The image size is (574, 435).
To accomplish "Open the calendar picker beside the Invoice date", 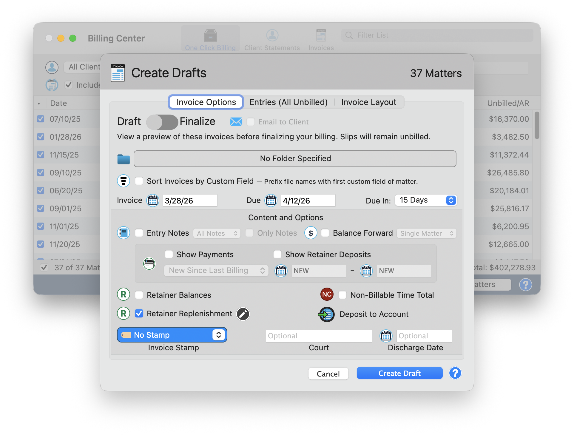I will [x=152, y=200].
